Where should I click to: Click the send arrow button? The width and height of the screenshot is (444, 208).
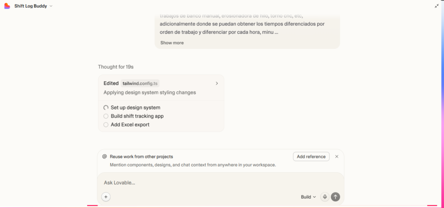tap(335, 197)
